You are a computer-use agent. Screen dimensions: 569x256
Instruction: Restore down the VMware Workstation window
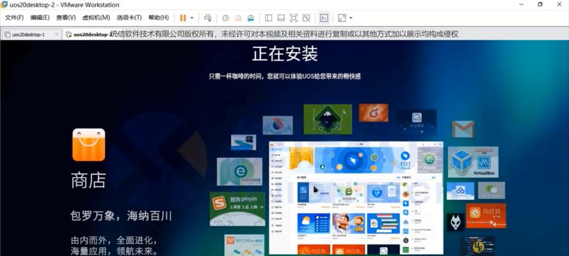click(x=540, y=4)
